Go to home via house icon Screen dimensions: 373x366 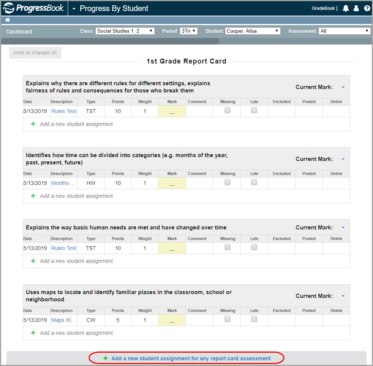[7, 20]
